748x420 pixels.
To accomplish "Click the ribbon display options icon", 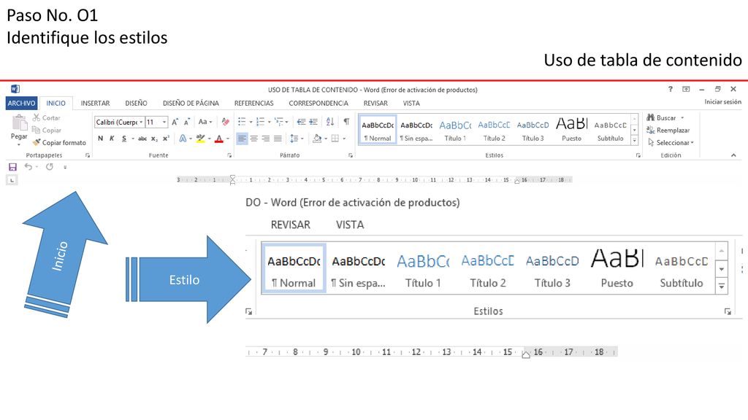I will tap(686, 89).
